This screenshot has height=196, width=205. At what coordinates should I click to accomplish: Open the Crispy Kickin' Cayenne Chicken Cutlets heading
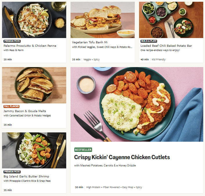(122, 157)
